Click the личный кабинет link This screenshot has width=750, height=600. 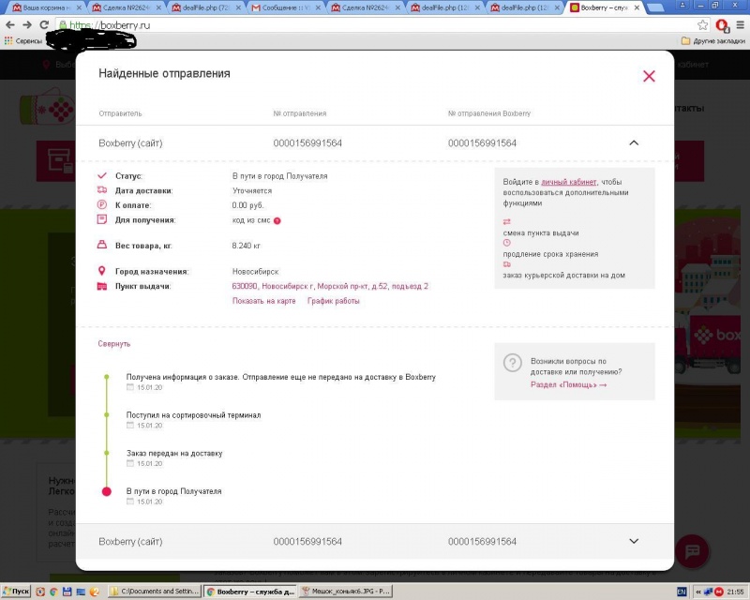(569, 182)
